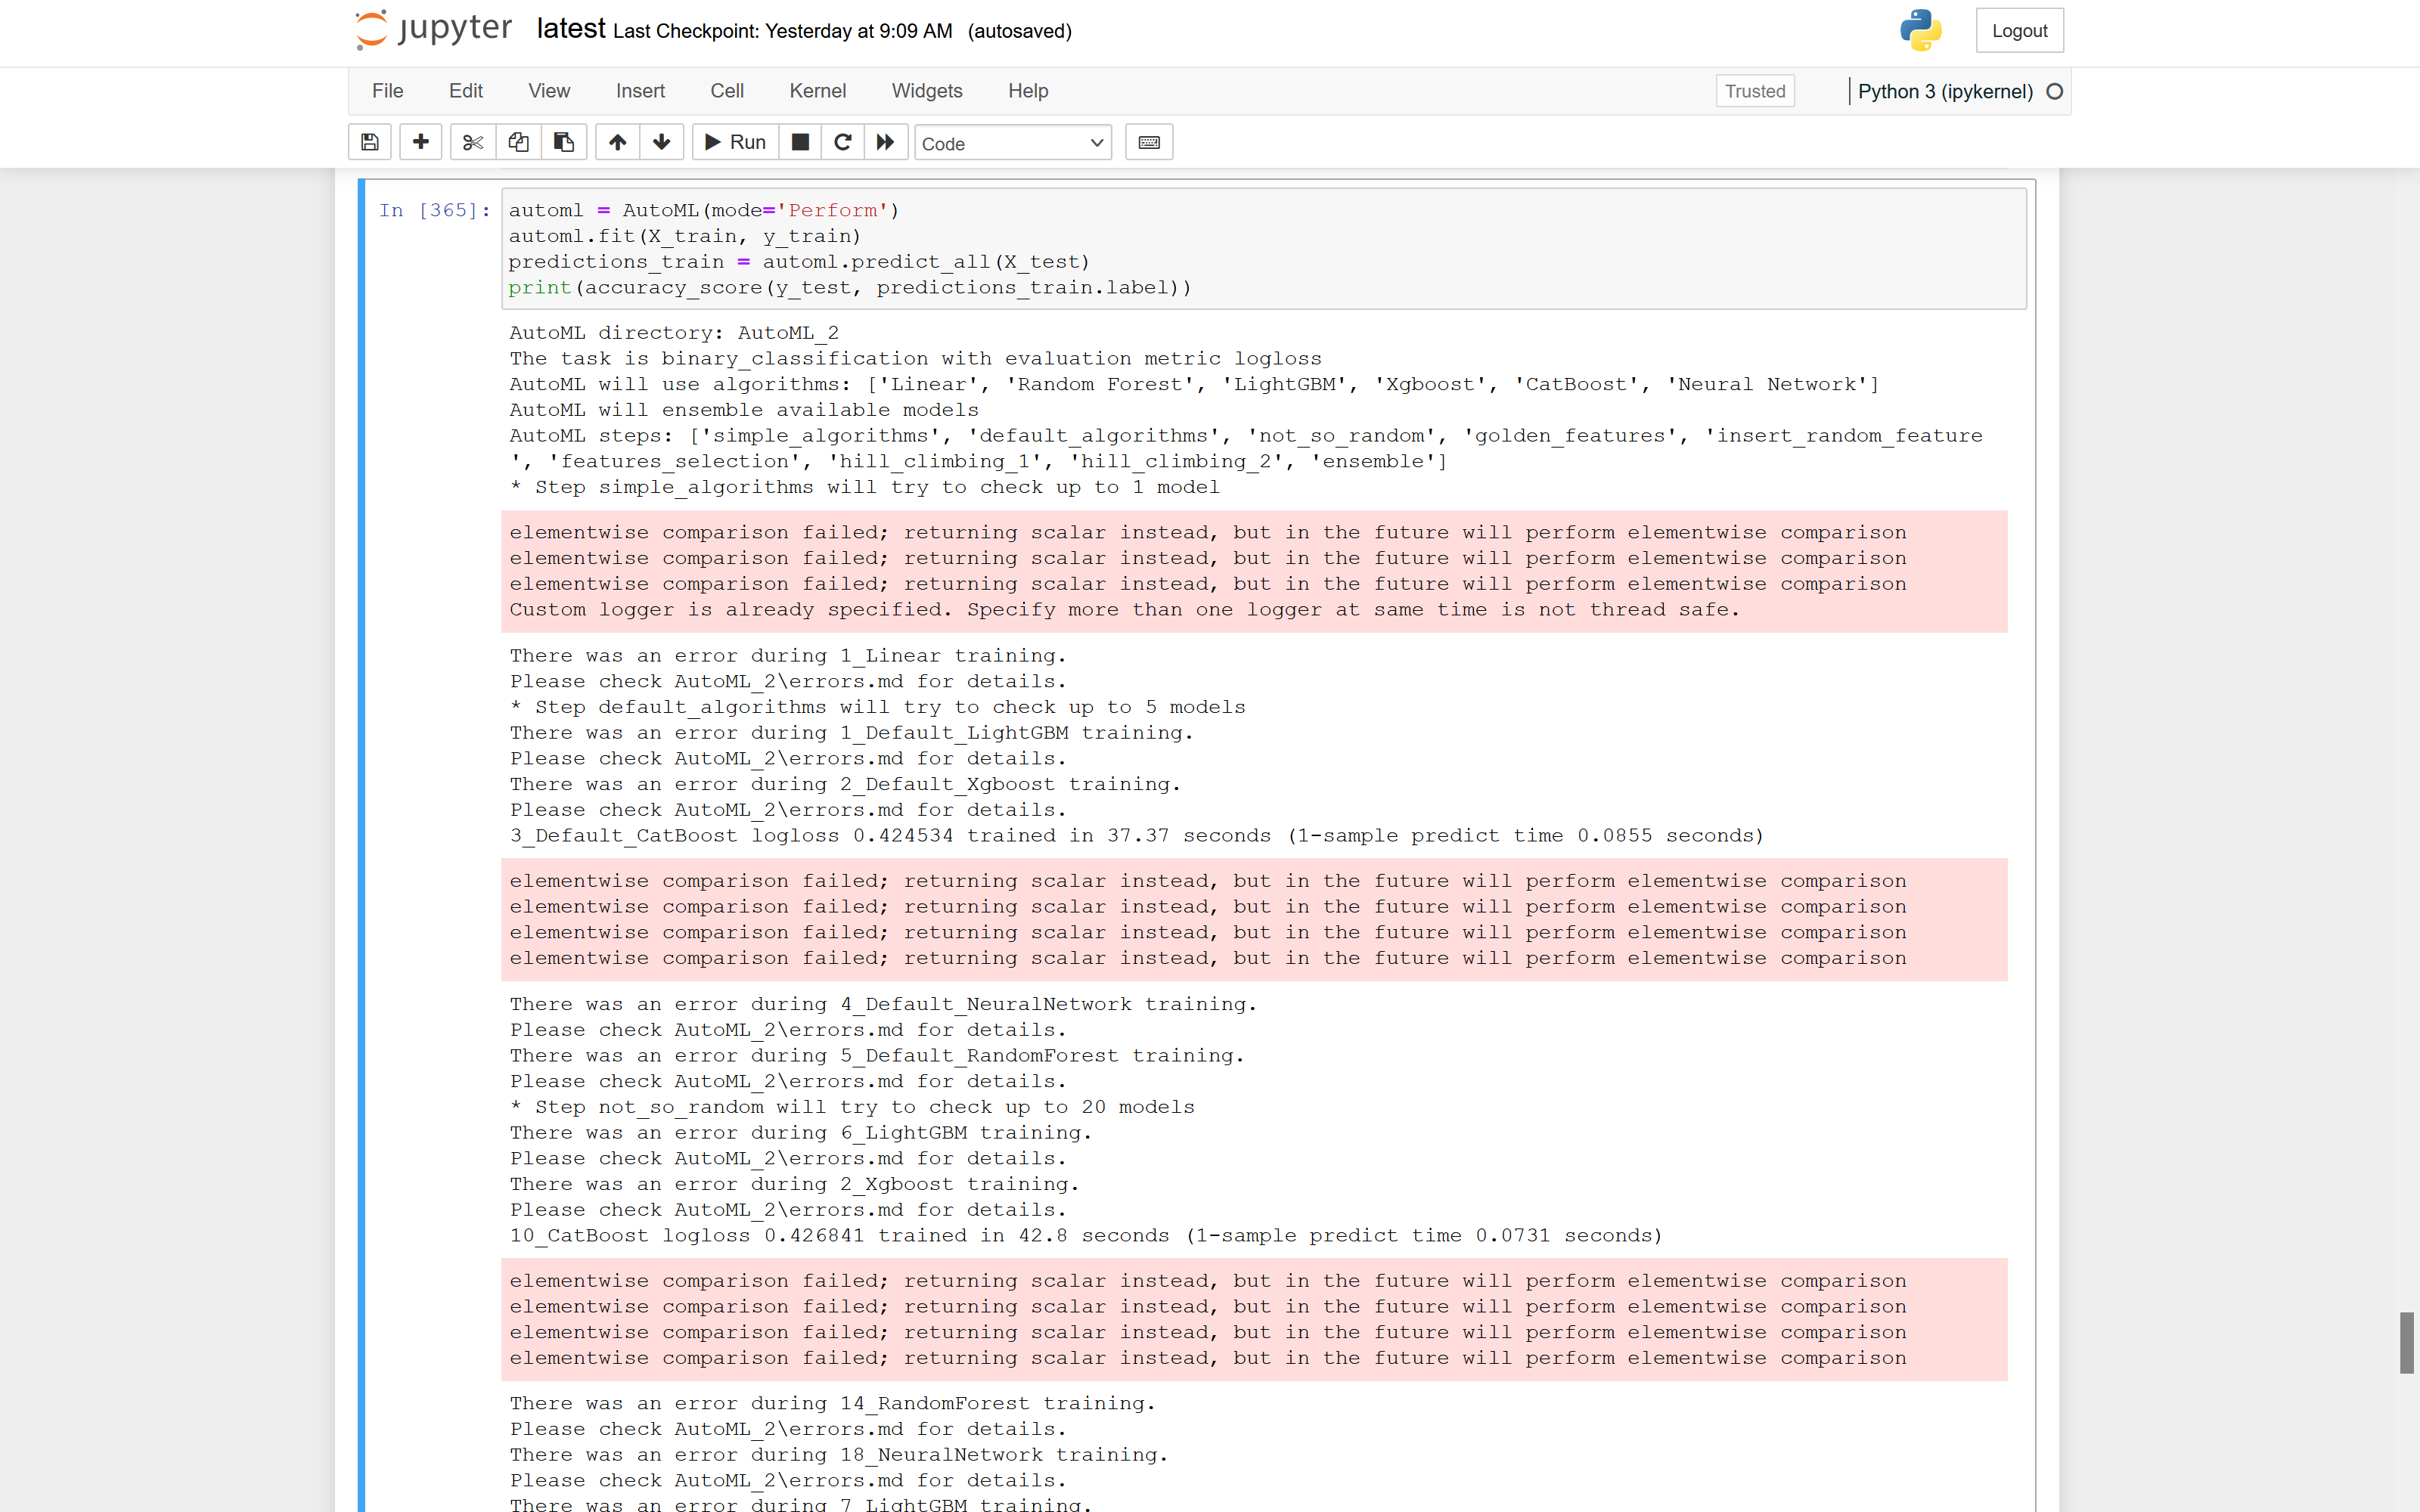This screenshot has width=2420, height=1512.
Task: Open the Cell menu
Action: click(x=727, y=91)
